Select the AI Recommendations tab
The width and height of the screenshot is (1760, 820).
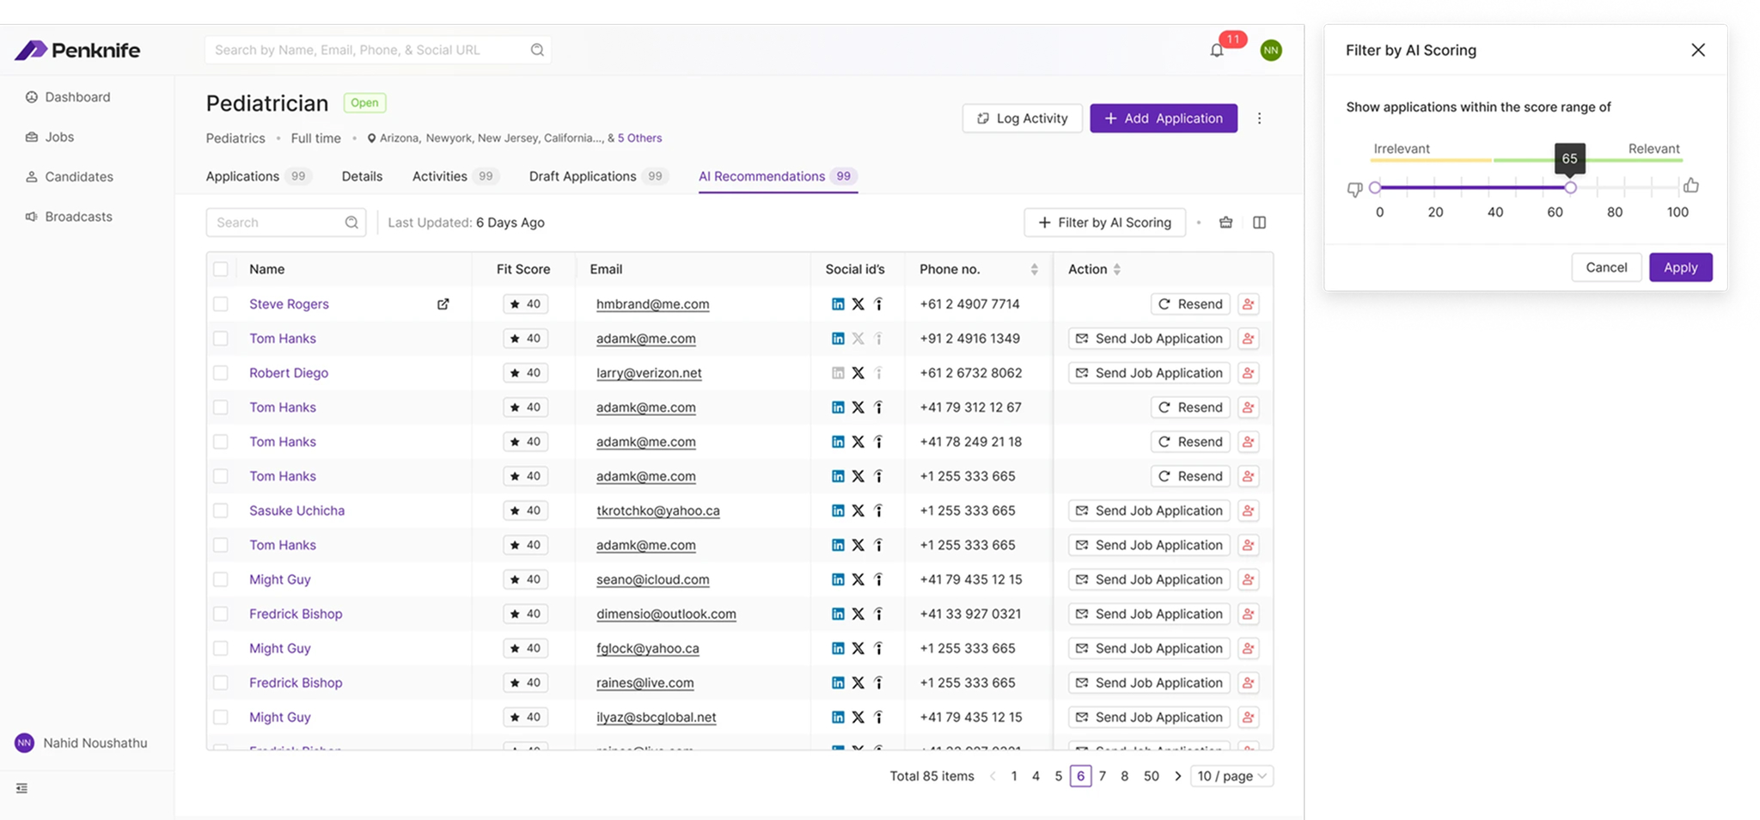pos(778,176)
